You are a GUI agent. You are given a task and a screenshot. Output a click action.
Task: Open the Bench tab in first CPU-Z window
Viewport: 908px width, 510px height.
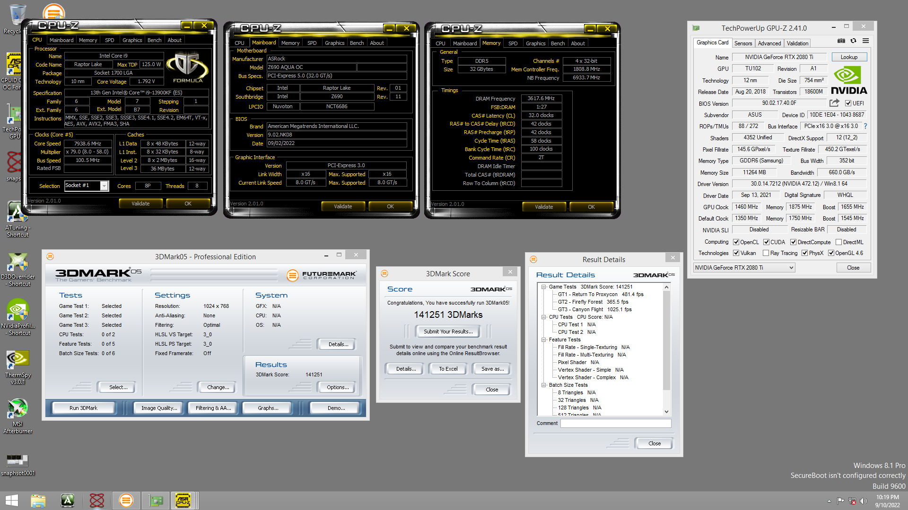pyautogui.click(x=154, y=40)
